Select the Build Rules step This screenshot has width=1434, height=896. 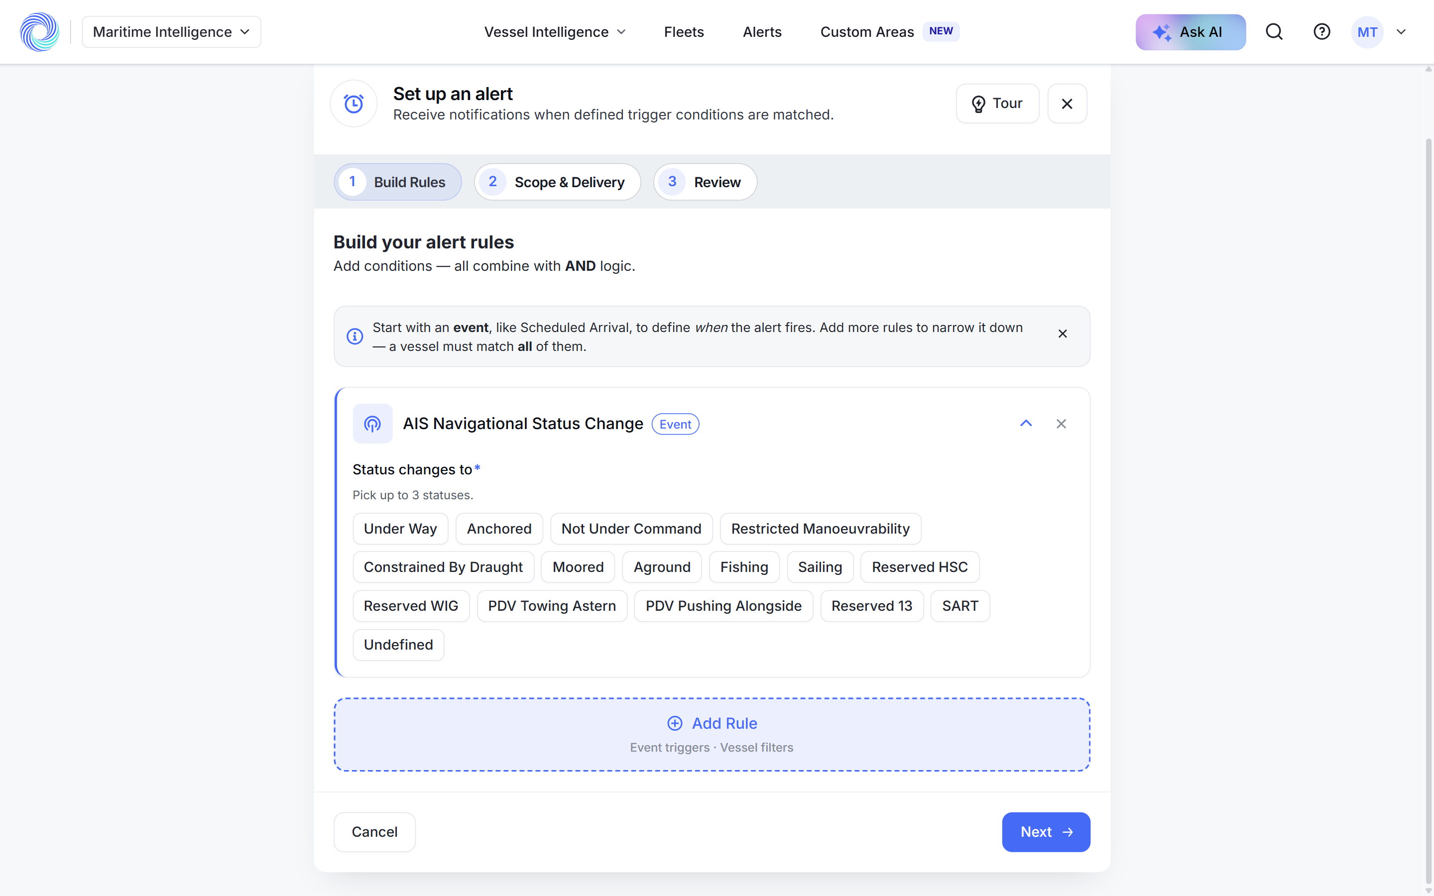(398, 182)
